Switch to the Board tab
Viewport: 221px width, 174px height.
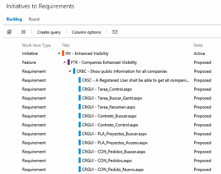34,19
